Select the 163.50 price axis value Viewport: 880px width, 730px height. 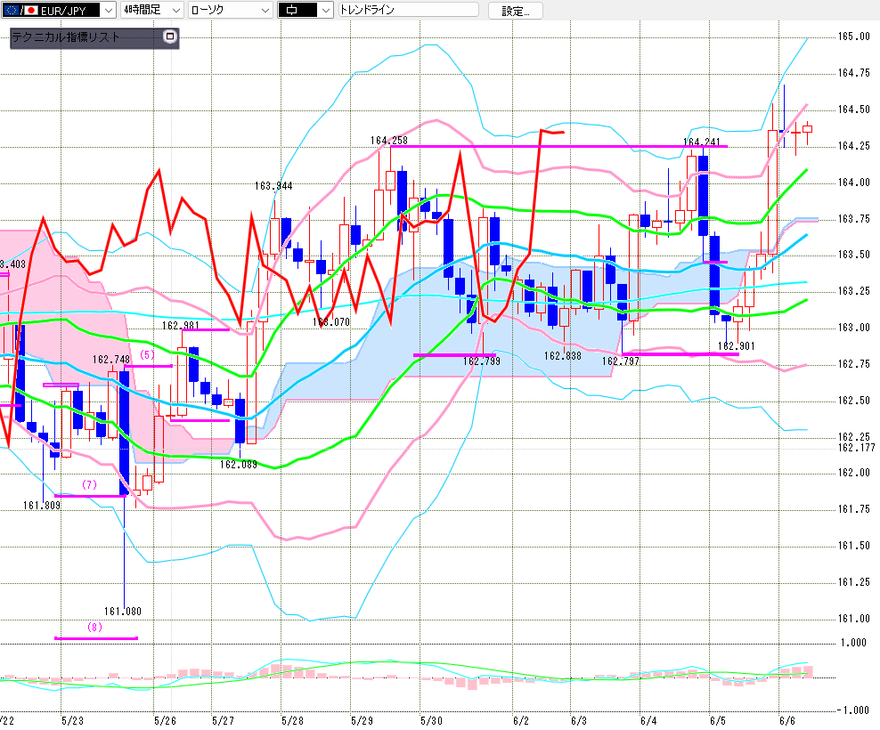tap(853, 255)
